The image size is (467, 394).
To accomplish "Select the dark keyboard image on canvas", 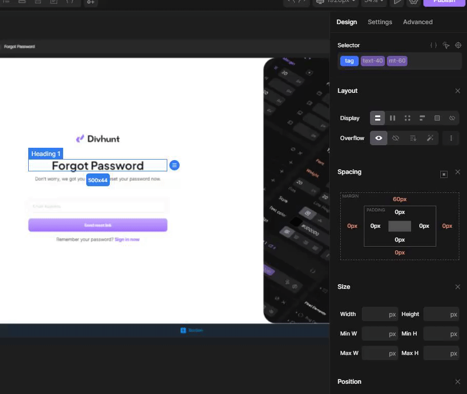I will point(296,191).
